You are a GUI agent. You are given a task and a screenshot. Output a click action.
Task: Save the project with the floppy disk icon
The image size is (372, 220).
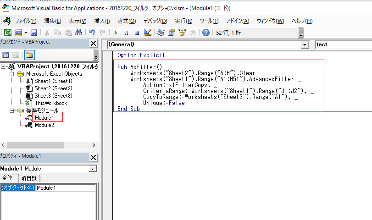pos(34,33)
